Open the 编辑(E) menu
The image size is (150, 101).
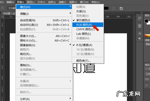tap(10, 2)
